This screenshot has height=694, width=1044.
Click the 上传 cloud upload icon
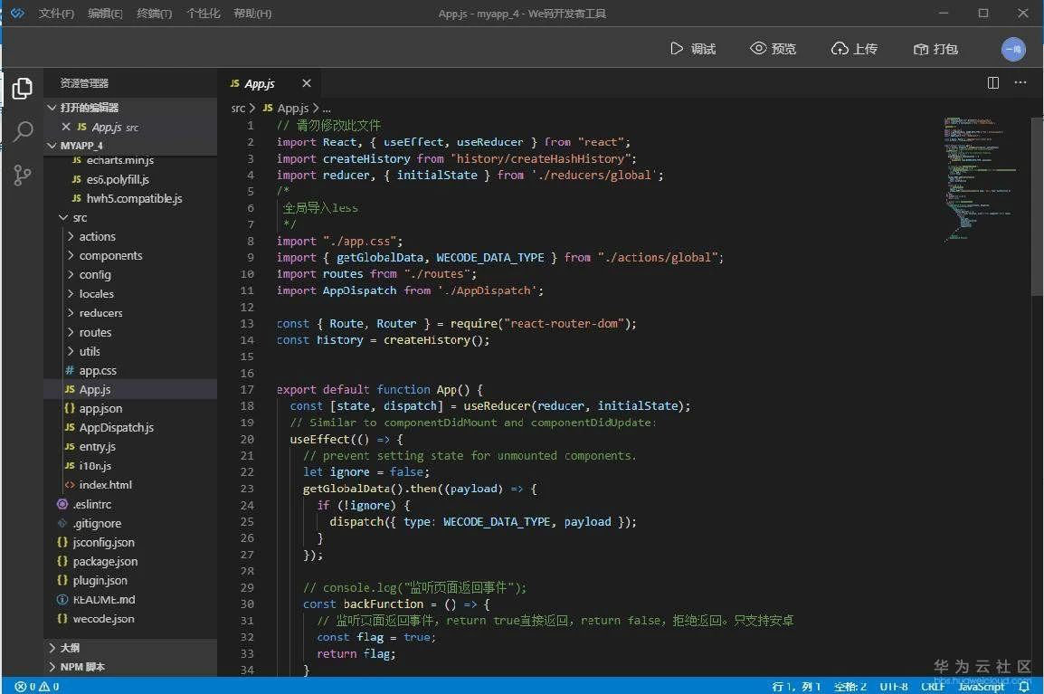[840, 49]
